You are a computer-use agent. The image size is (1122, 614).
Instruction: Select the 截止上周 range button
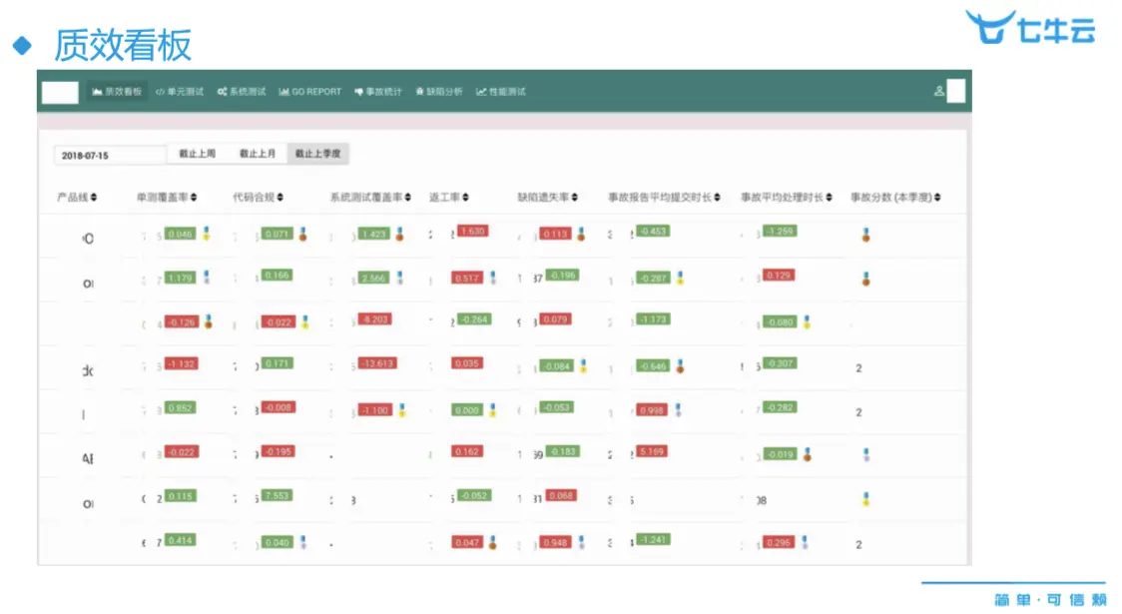[197, 154]
